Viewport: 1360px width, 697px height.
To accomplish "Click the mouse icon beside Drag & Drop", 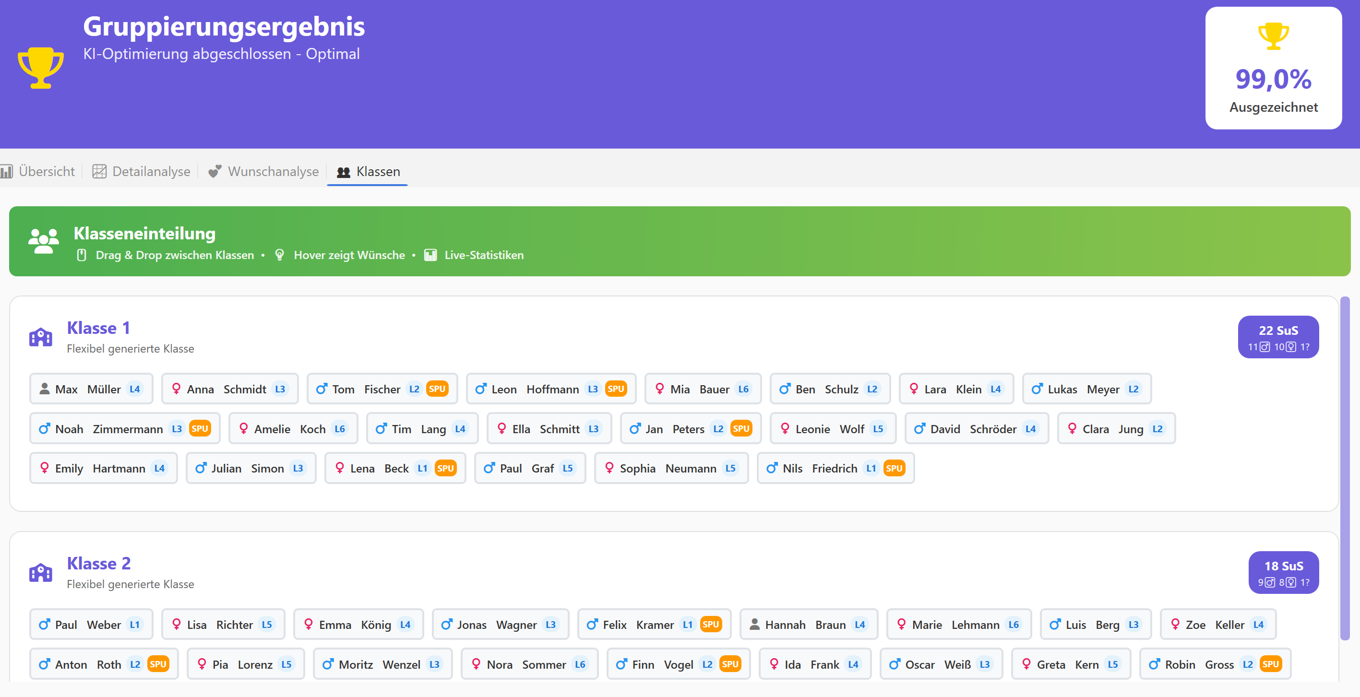I will point(81,255).
